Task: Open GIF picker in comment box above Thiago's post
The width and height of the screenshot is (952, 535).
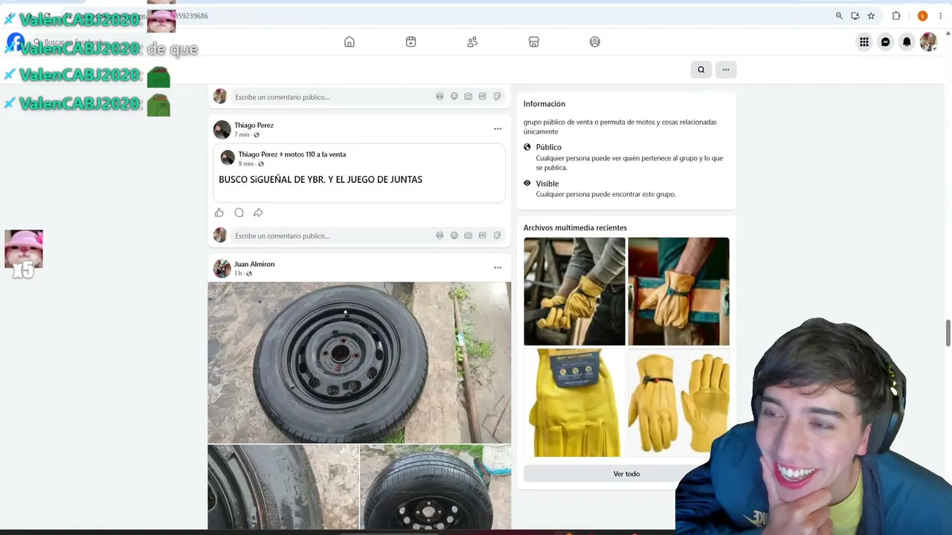Action: tap(483, 97)
